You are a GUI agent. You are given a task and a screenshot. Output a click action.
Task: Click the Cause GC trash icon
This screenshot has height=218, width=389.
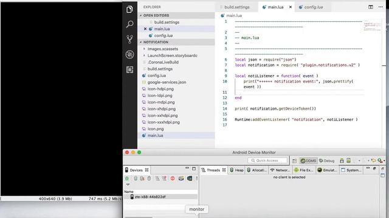click(149, 179)
